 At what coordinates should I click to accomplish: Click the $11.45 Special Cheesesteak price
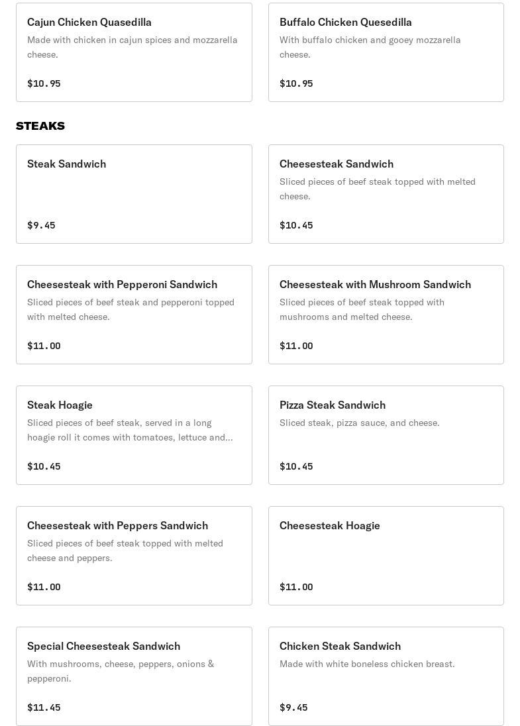coord(44,707)
